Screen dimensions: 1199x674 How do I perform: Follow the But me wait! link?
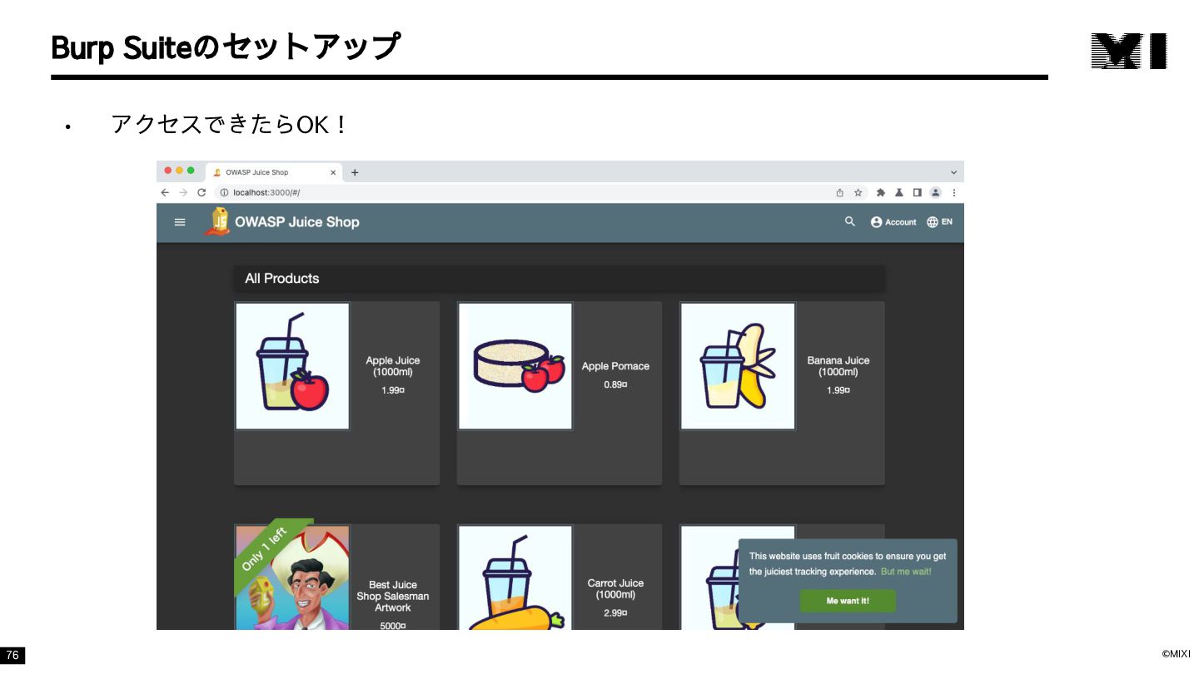[906, 572]
